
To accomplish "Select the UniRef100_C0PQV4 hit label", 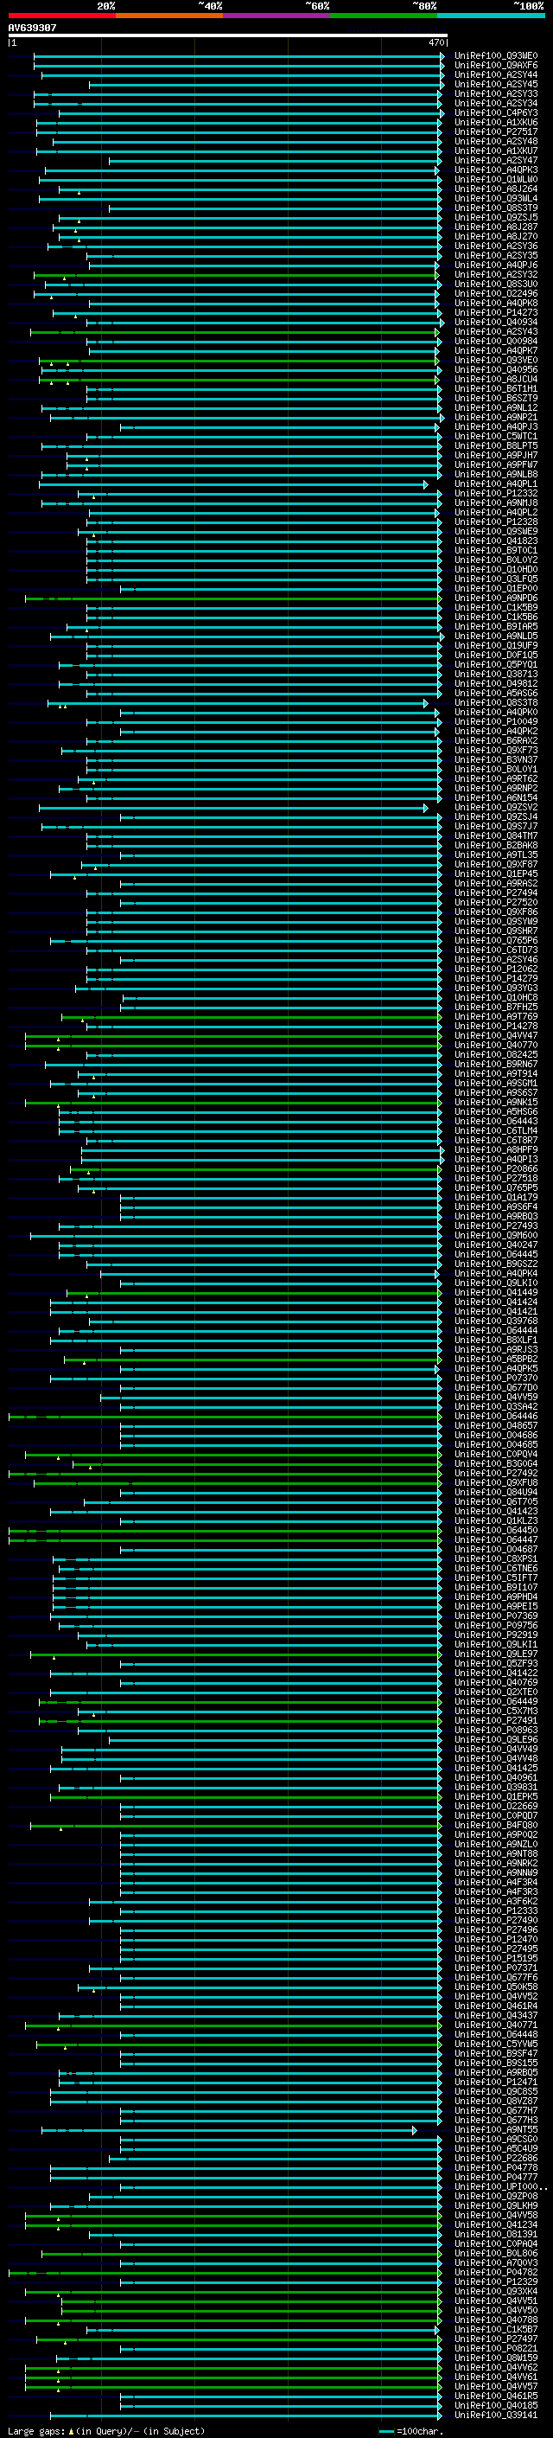I will pyautogui.click(x=496, y=1455).
